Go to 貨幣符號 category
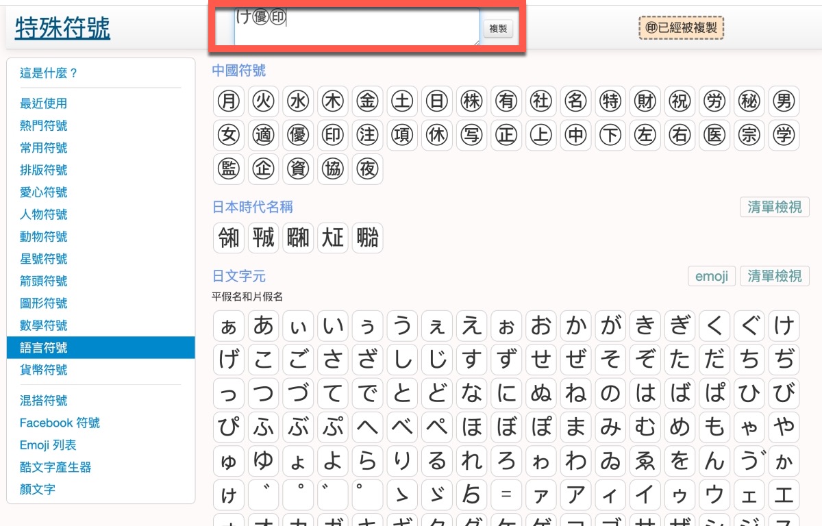This screenshot has width=822, height=526. (x=44, y=370)
